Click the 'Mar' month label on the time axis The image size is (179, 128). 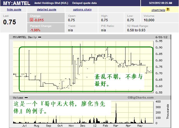coord(116,126)
